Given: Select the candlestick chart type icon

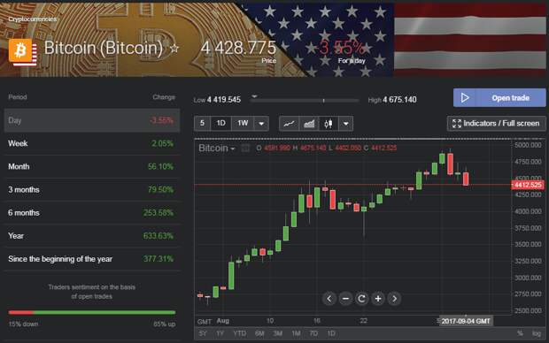Looking at the screenshot, I should click(x=329, y=124).
